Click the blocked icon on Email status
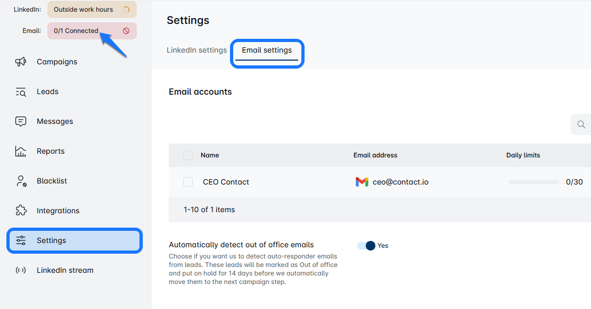591x309 pixels. pyautogui.click(x=127, y=31)
